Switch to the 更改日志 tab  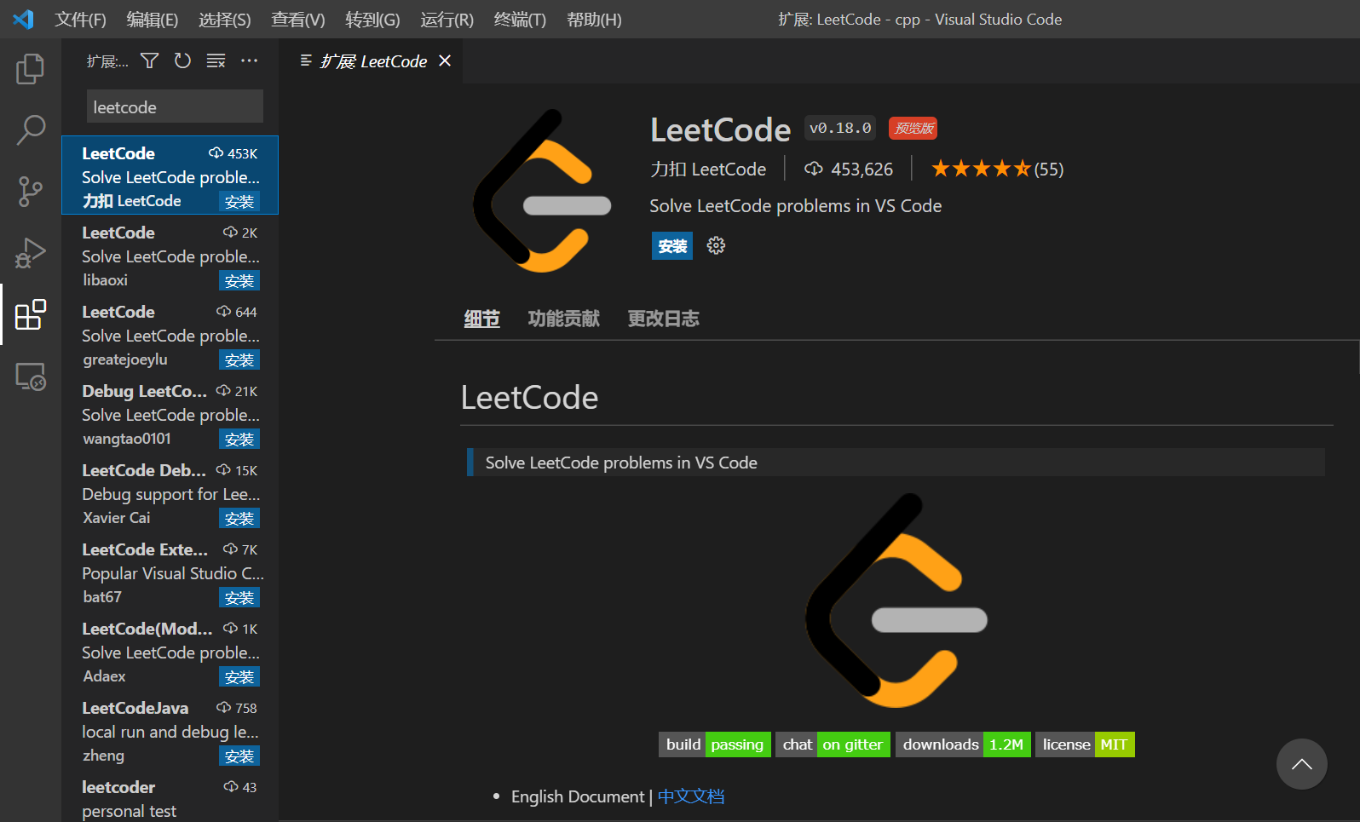pos(663,319)
